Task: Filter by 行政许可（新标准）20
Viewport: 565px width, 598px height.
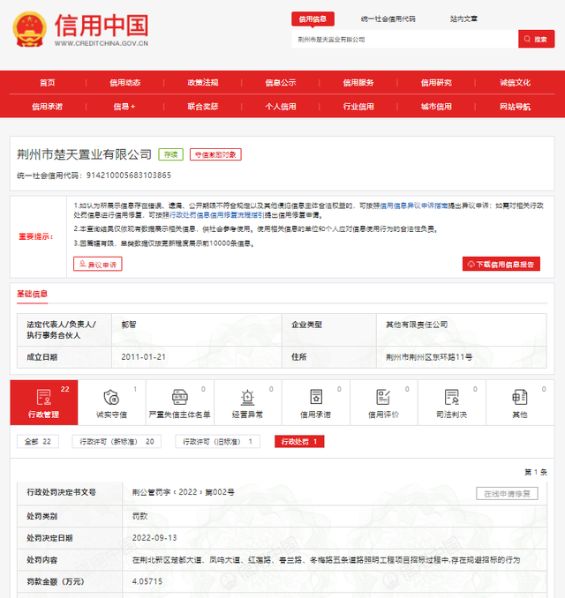Action: [117, 441]
